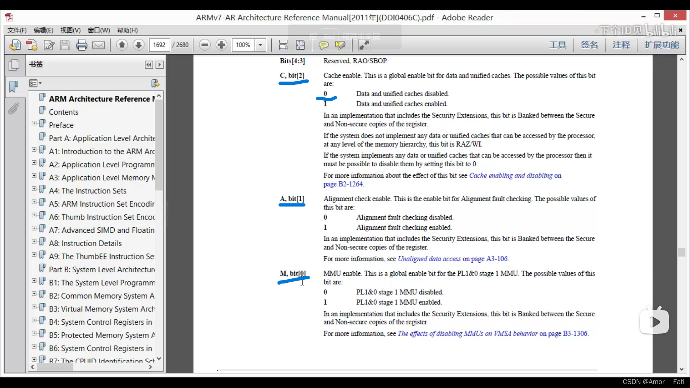This screenshot has height=388, width=690.
Task: Click the document vertical scrollbar thumb
Action: 682,252
